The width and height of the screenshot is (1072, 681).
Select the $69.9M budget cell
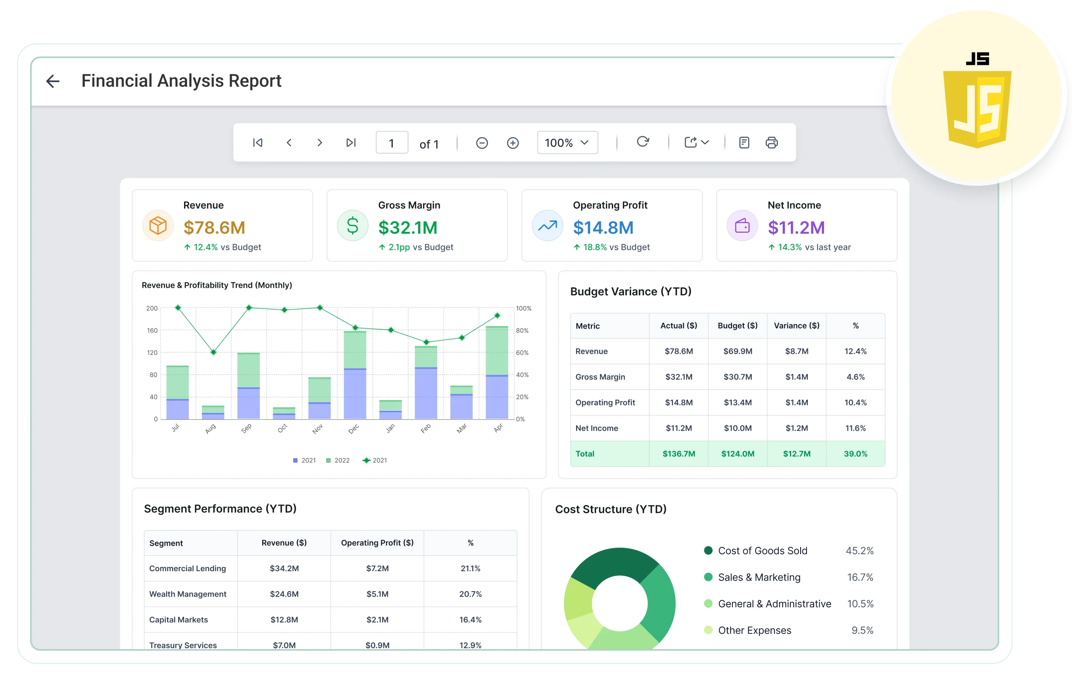pyautogui.click(x=737, y=352)
